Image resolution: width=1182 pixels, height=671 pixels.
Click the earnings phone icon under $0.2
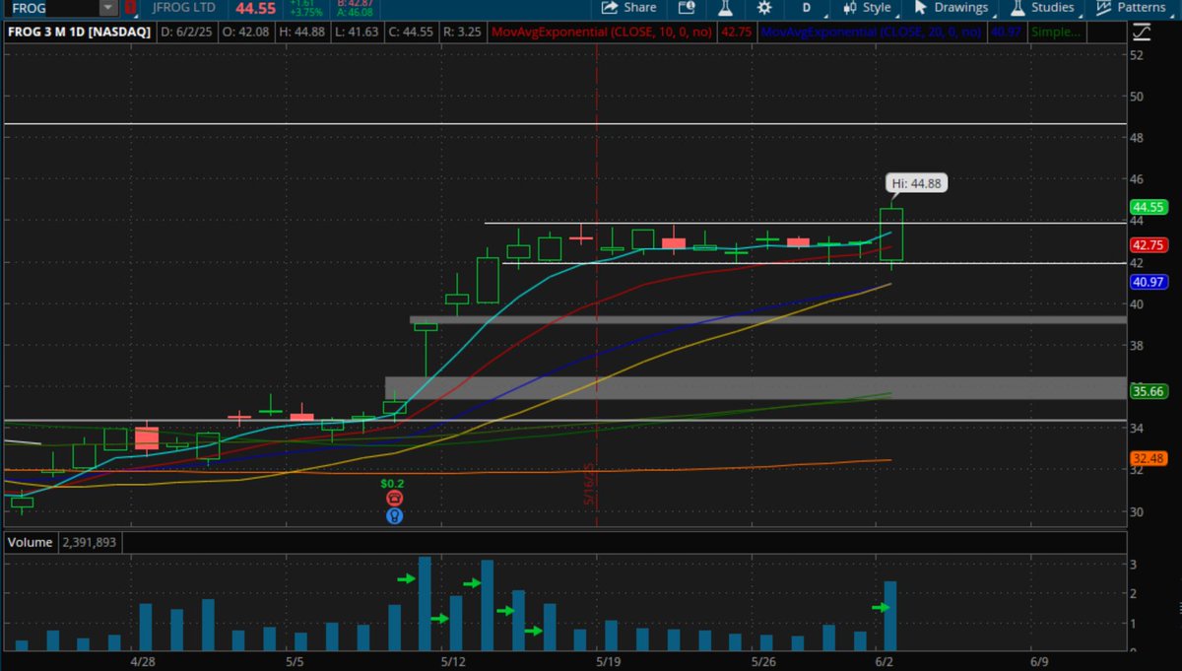tap(394, 499)
